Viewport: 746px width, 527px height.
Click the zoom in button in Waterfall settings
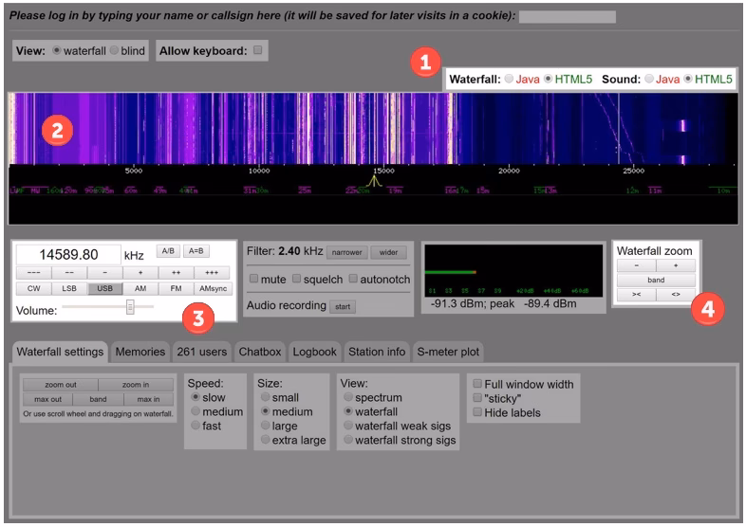tap(136, 385)
